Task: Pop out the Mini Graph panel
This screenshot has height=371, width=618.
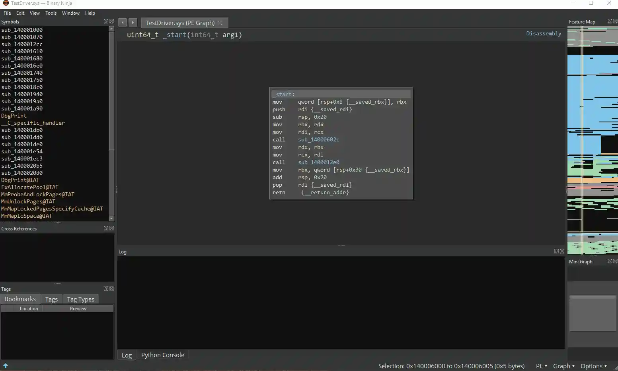Action: click(609, 261)
